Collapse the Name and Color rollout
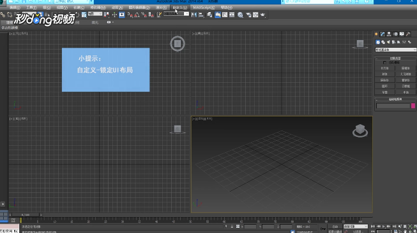Viewport: 417px width, 233px height. tap(395, 99)
